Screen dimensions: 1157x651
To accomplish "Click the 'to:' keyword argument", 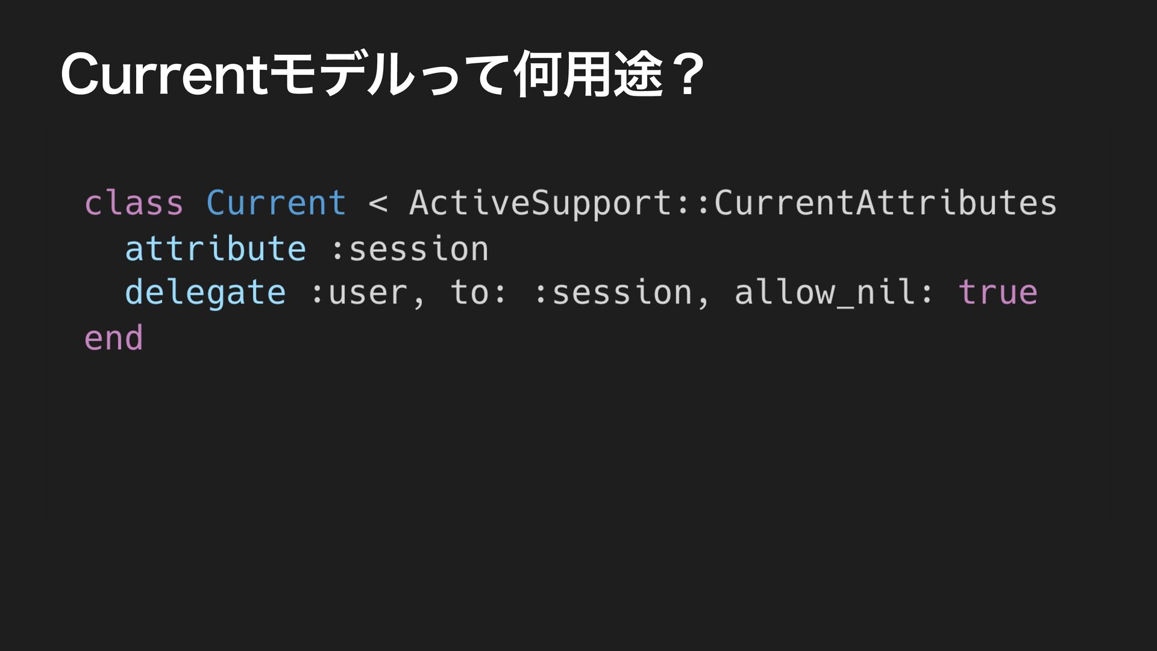I will (x=479, y=293).
